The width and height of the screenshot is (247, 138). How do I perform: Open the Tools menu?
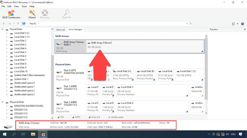point(24,6)
